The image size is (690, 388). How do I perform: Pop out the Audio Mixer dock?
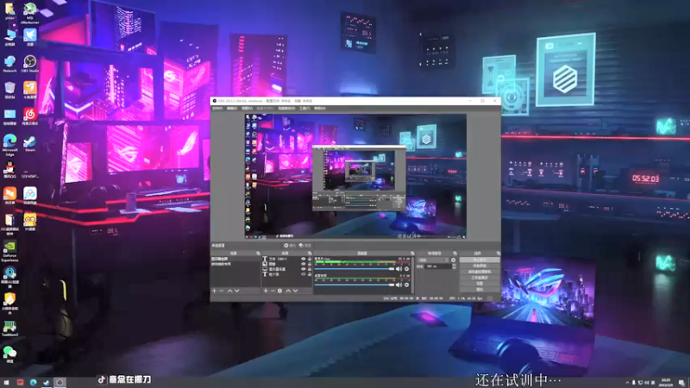(x=412, y=253)
